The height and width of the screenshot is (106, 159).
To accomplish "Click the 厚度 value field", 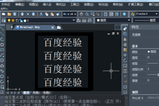I will (153, 81).
